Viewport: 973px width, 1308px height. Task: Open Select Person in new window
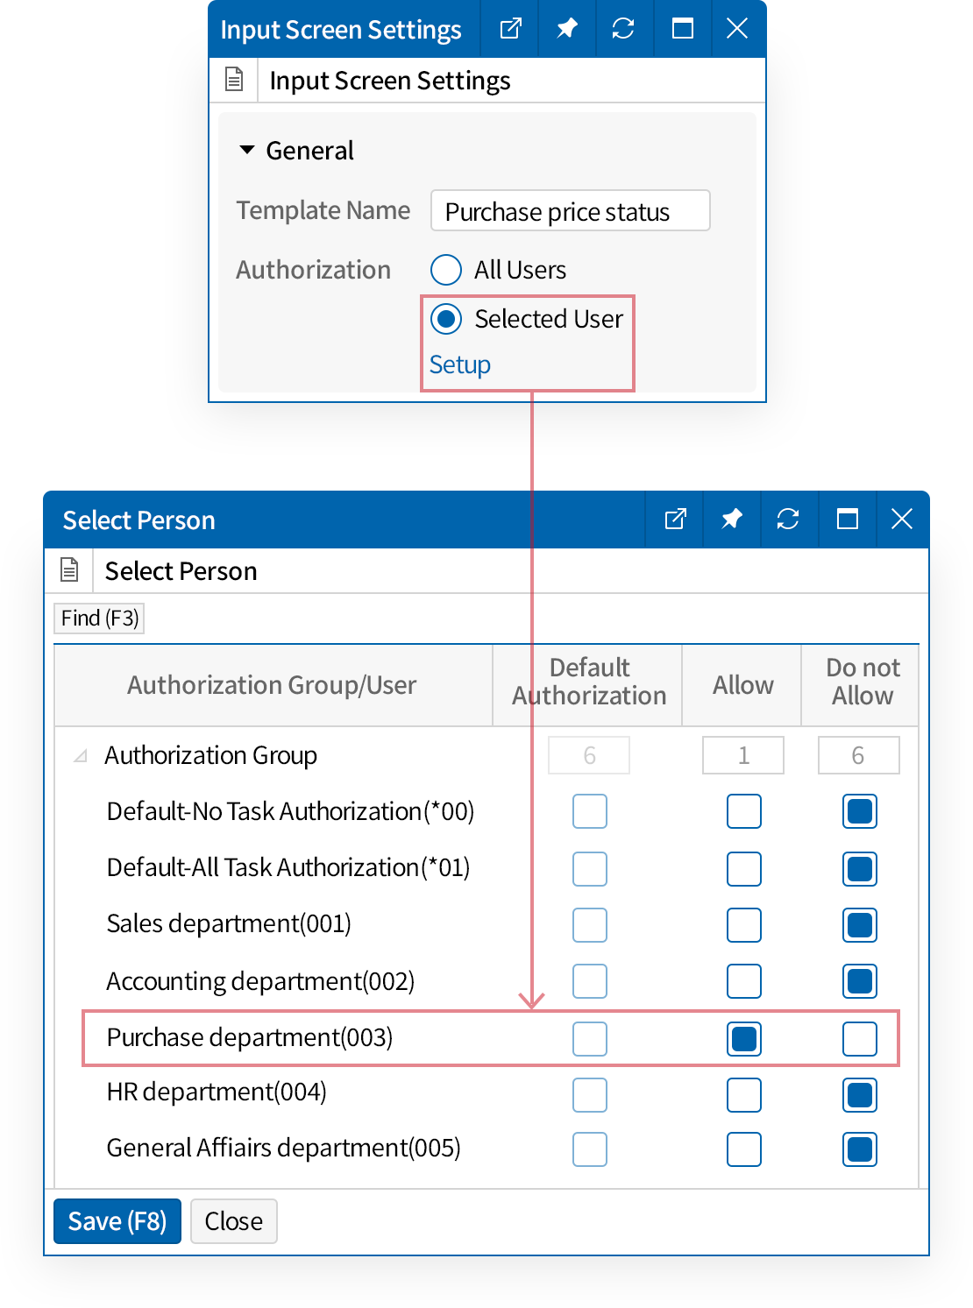[675, 520]
